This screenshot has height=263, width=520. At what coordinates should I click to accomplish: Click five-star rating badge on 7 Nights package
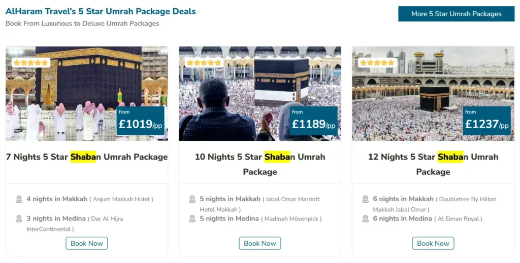(x=30, y=63)
